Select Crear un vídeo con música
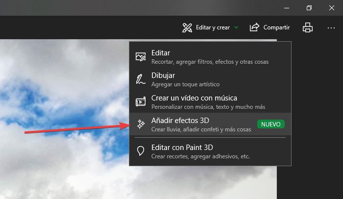This screenshot has height=199, width=343. pos(210,102)
